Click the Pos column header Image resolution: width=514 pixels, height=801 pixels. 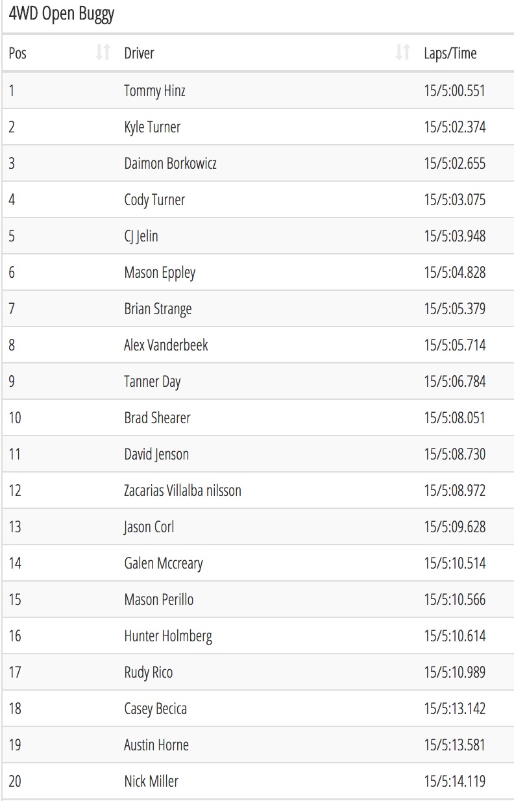[58, 53]
